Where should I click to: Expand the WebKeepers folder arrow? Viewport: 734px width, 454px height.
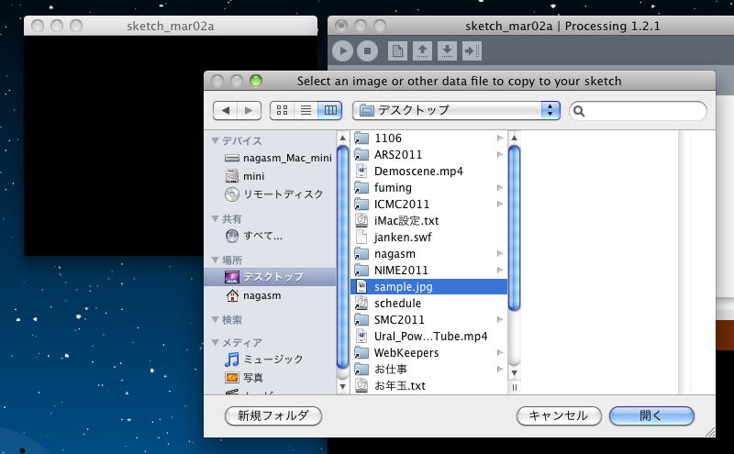click(x=499, y=353)
